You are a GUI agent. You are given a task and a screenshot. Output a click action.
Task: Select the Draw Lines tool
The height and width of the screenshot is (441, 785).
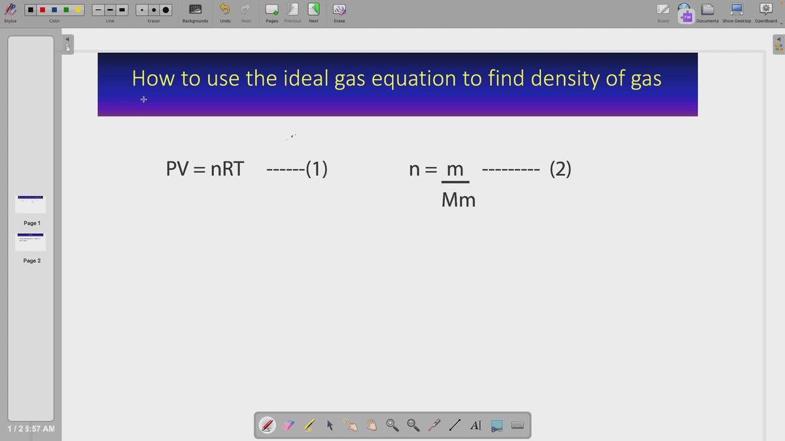coord(454,425)
